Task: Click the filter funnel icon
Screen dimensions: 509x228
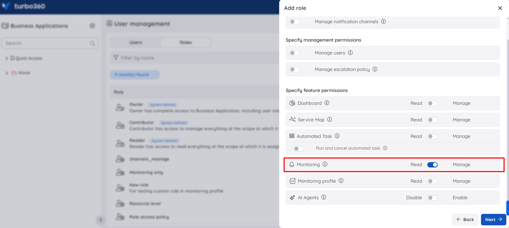Action: (116, 58)
